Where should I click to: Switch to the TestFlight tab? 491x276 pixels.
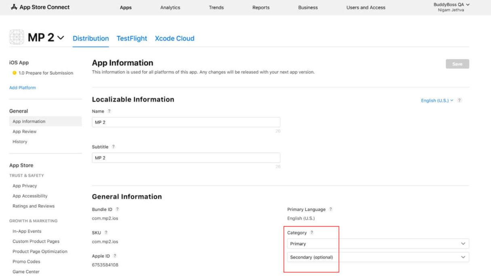pos(132,38)
